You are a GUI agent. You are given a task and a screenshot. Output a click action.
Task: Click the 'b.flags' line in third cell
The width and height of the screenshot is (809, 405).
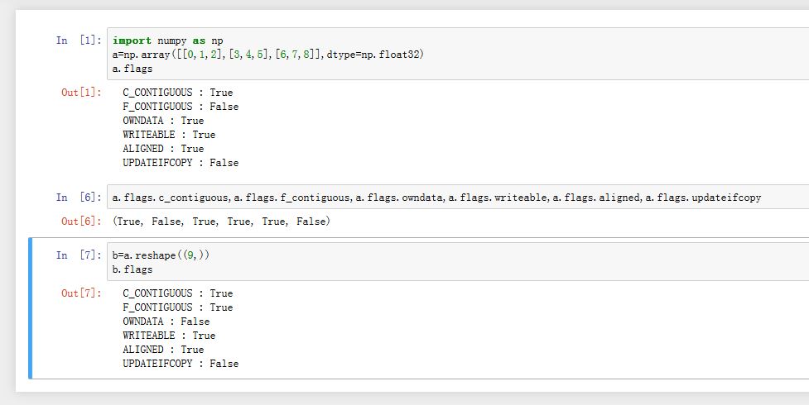[x=132, y=269]
